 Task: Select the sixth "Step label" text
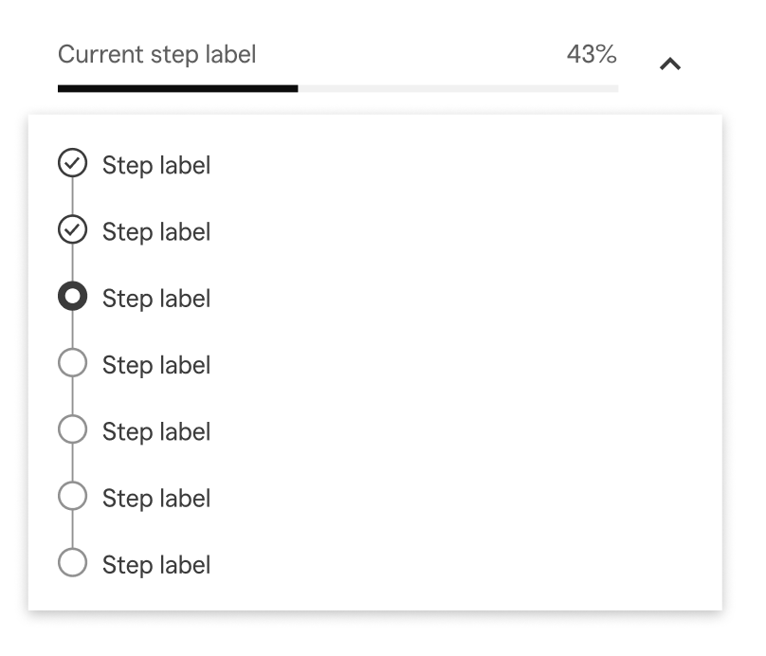156,498
